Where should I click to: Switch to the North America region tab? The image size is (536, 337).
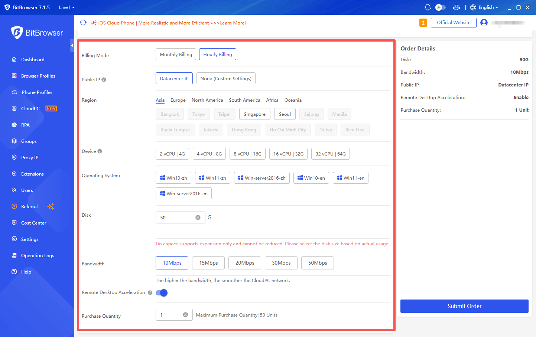click(207, 100)
